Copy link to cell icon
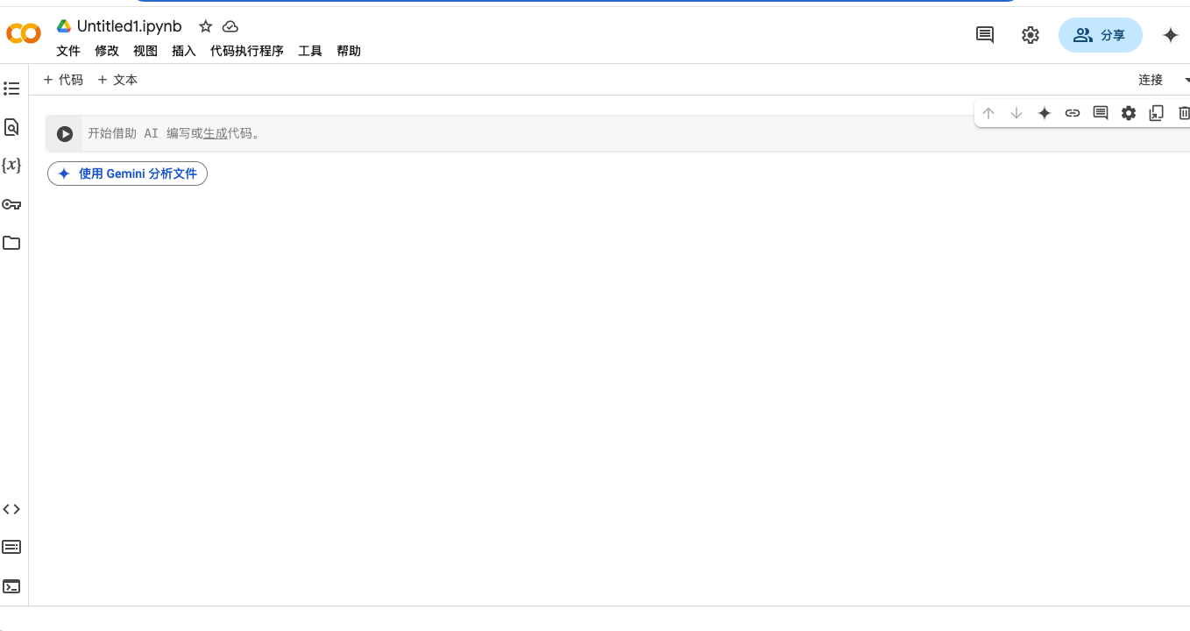Viewport: 1190px width, 631px height. [x=1073, y=113]
